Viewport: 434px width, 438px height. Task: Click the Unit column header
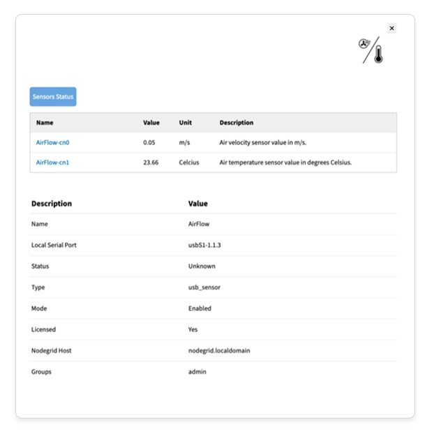tap(185, 123)
